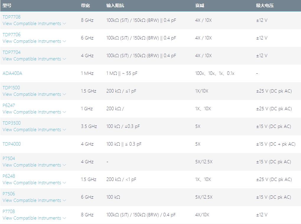
Task: Select the '200 kΩ / <1 pF' cell
Action: tap(121, 179)
